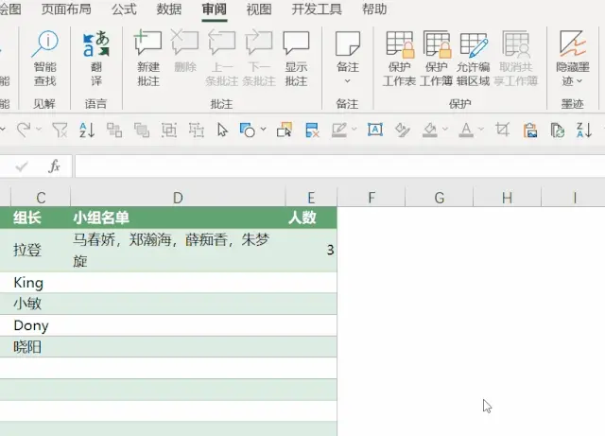605x436 pixels.
Task: Select the cell containing 小敏
Action: pos(41,304)
